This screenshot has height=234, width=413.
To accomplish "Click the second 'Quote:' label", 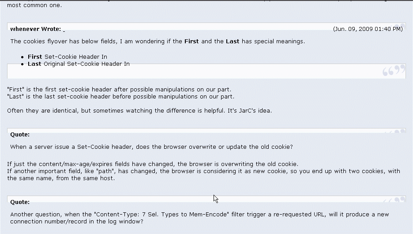I will (x=20, y=202).
